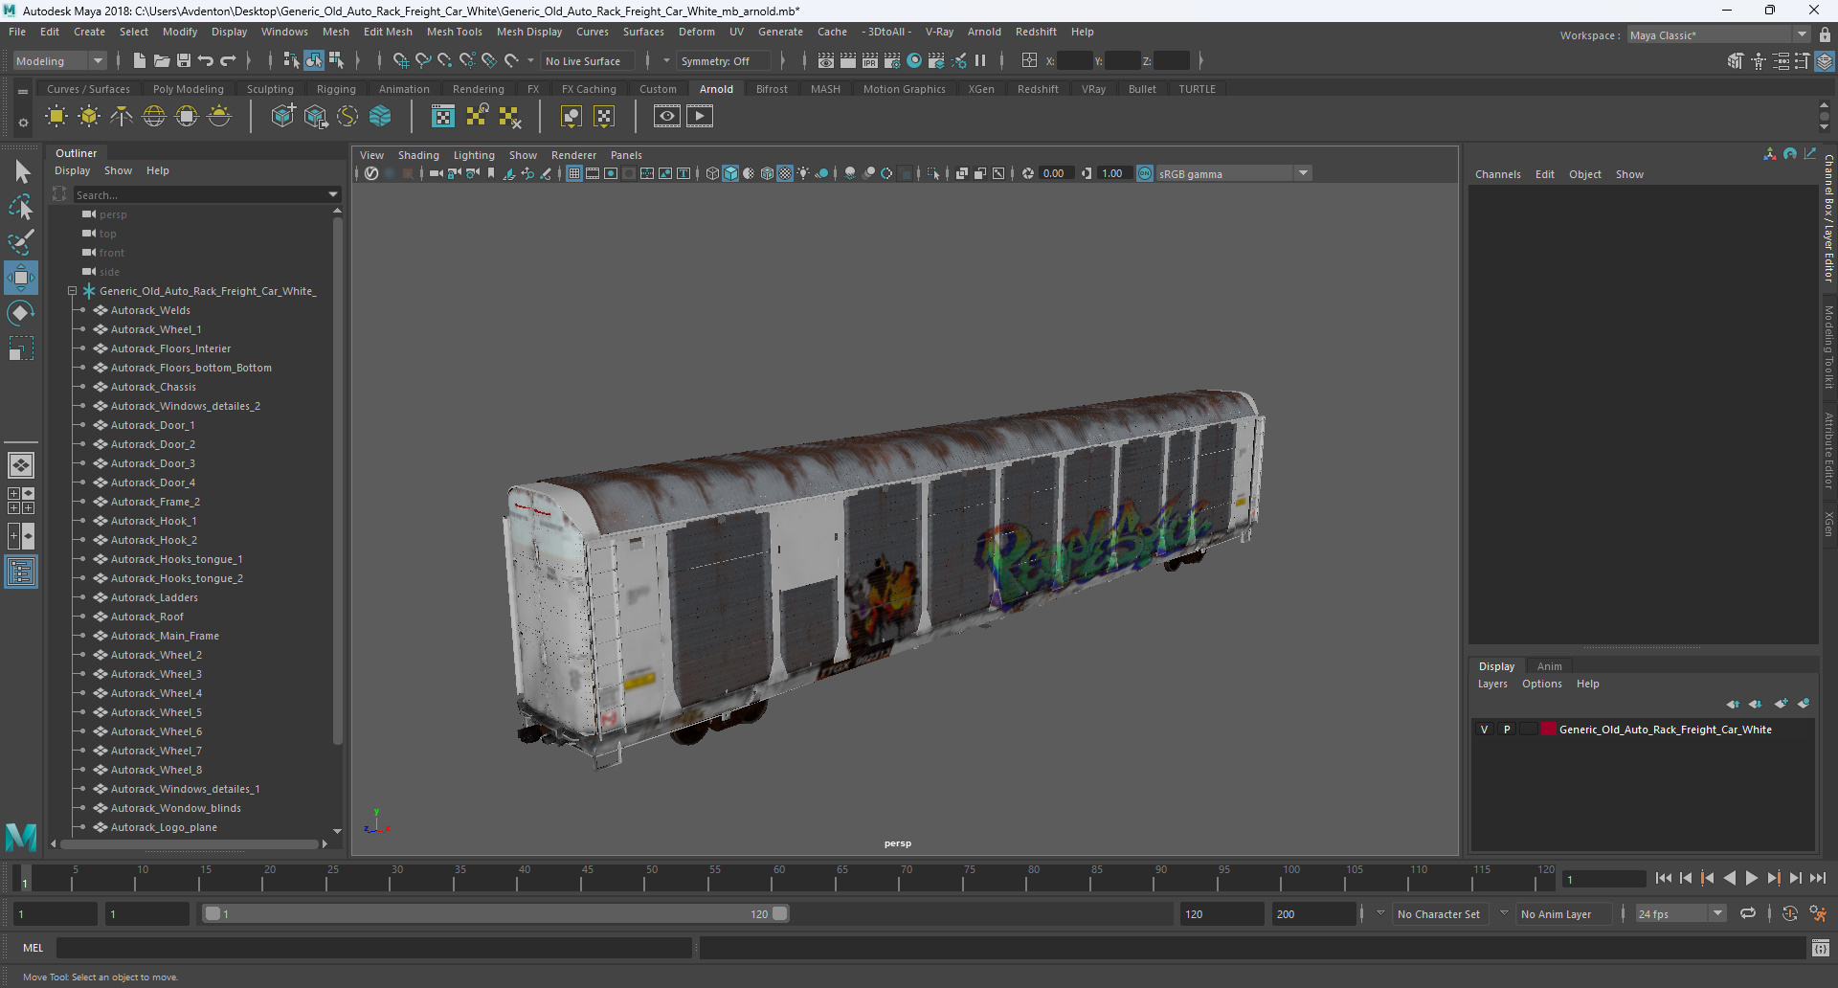Toggle smooth shade all in viewport
1838x988 pixels.
(731, 173)
